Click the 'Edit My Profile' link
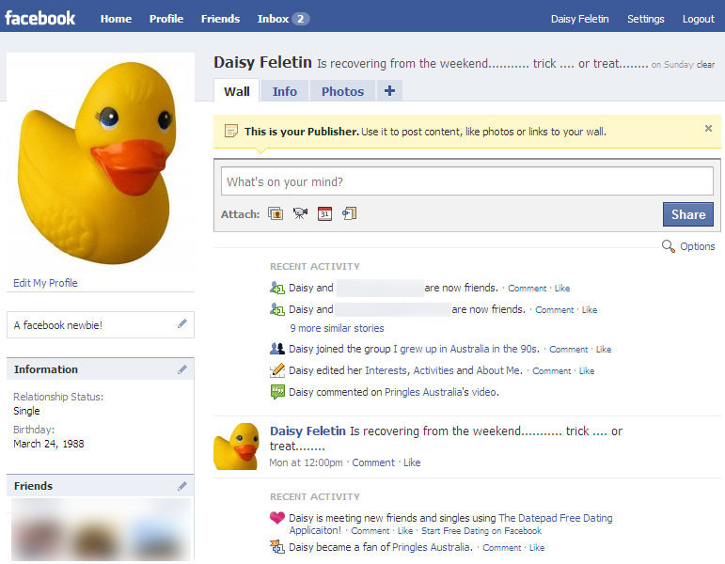This screenshot has height=564, width=725. 45,283
